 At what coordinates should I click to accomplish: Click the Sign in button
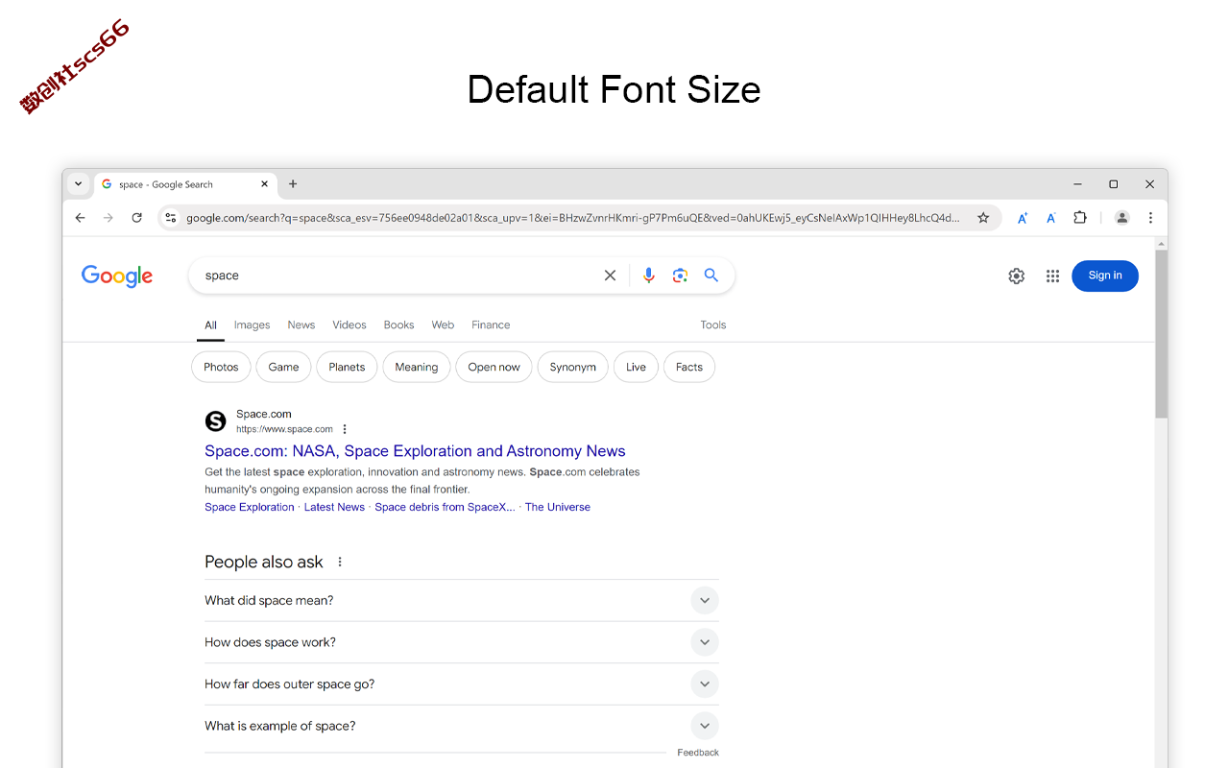(x=1105, y=276)
